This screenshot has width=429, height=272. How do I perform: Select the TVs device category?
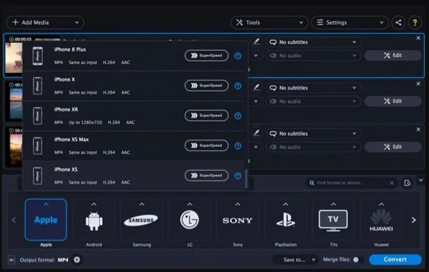click(333, 220)
